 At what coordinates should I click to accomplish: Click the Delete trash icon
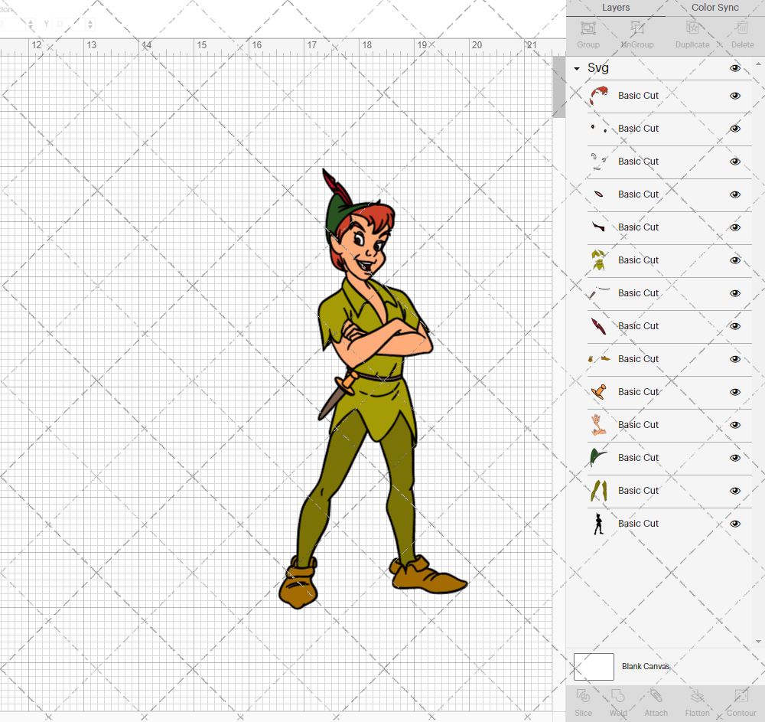742,28
